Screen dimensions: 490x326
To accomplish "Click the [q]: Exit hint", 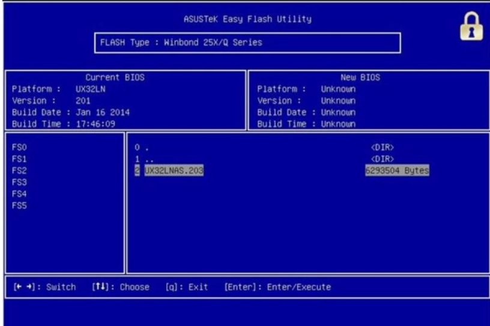I will (x=187, y=287).
